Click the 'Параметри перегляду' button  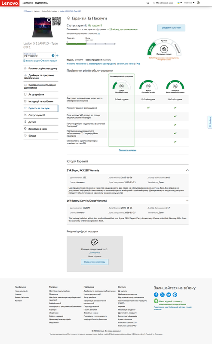95,262
